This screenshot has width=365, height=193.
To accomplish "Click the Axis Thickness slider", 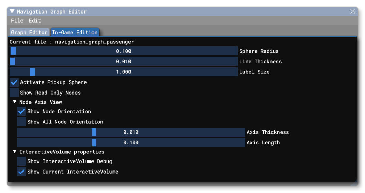I will click(131, 132).
